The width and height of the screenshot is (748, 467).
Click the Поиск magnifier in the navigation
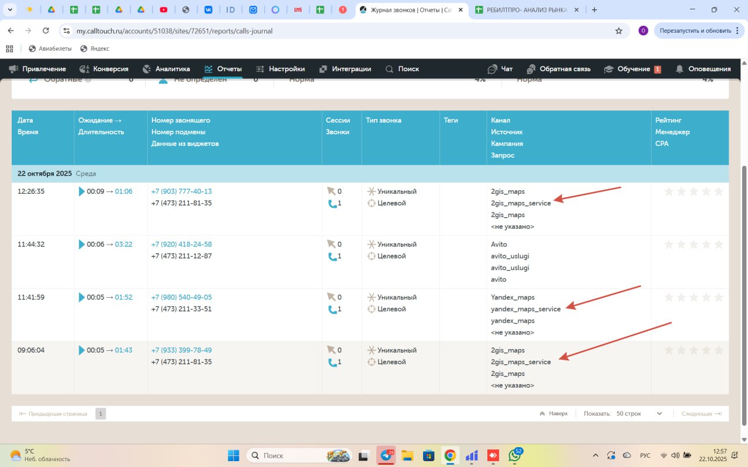(x=390, y=69)
